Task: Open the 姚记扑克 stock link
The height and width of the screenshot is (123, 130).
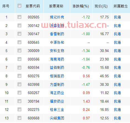Action: coord(57,17)
